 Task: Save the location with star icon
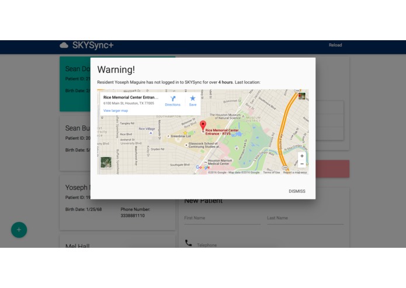coord(193,101)
